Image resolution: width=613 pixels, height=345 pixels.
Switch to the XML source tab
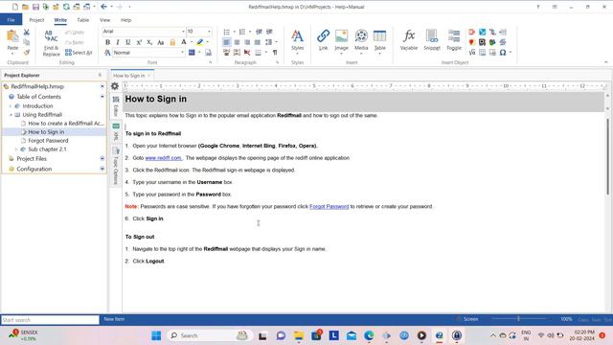[x=116, y=131]
